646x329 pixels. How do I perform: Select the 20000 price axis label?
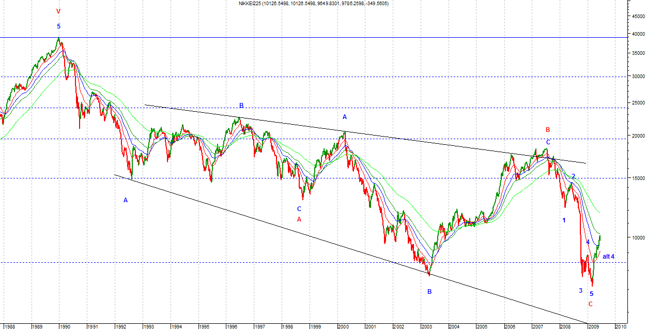pos(635,136)
